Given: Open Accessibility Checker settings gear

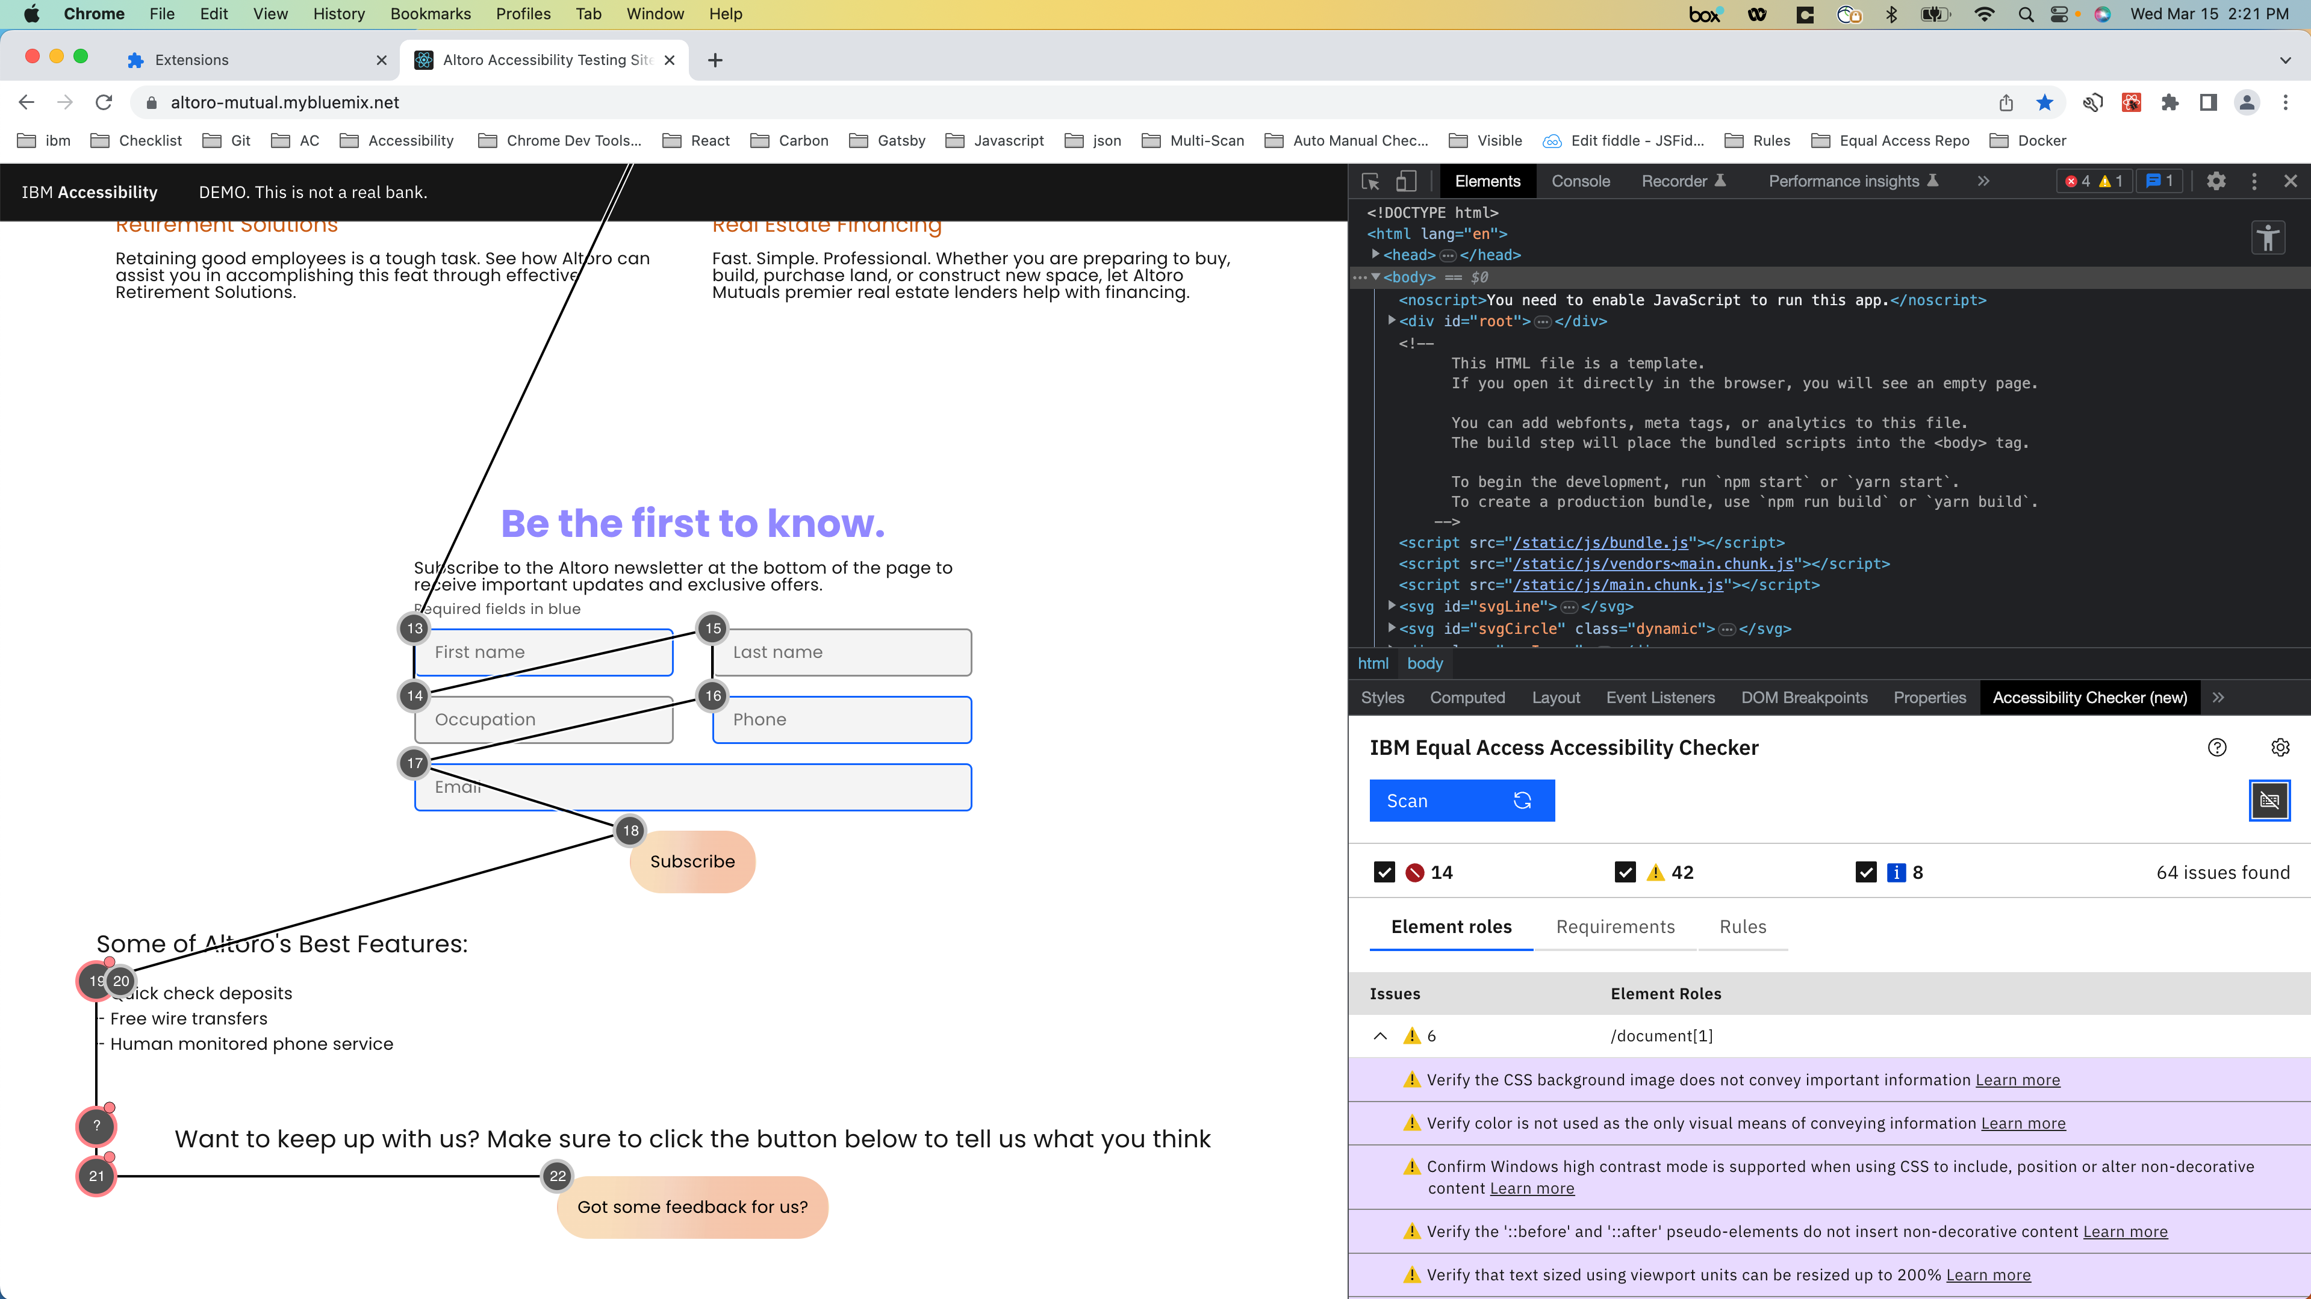Looking at the screenshot, I should coord(2280,747).
